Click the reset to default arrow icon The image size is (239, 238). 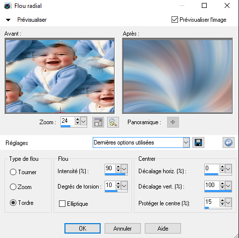(229, 143)
